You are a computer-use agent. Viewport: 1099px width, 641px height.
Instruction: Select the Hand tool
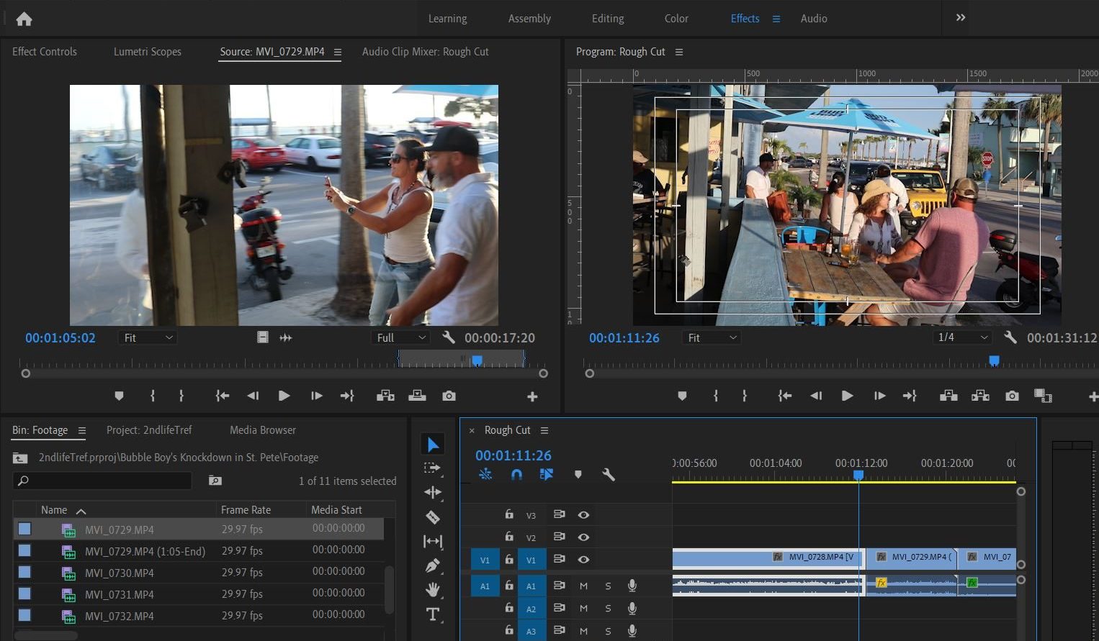coord(433,590)
